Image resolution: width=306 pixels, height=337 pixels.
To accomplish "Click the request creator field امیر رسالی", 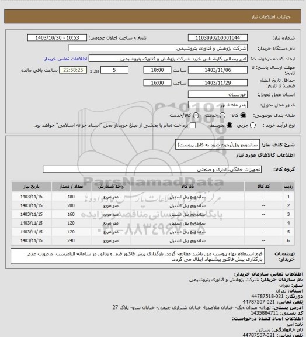I will (x=168, y=59).
